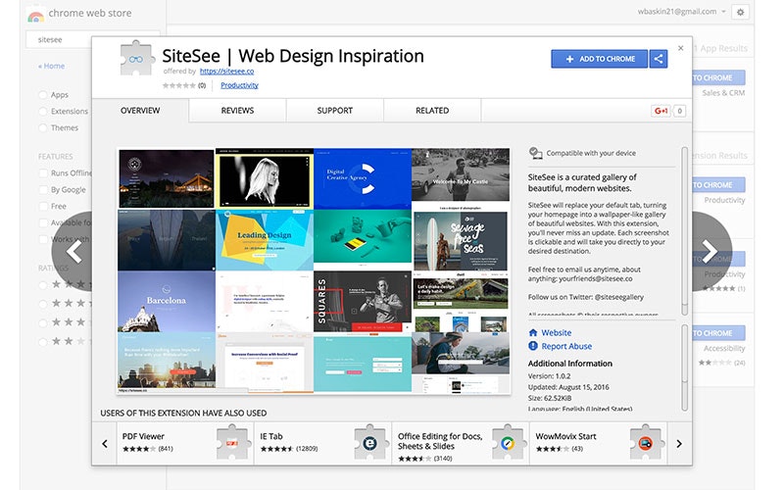Click the Squares screenshot thumbnail

(x=363, y=302)
